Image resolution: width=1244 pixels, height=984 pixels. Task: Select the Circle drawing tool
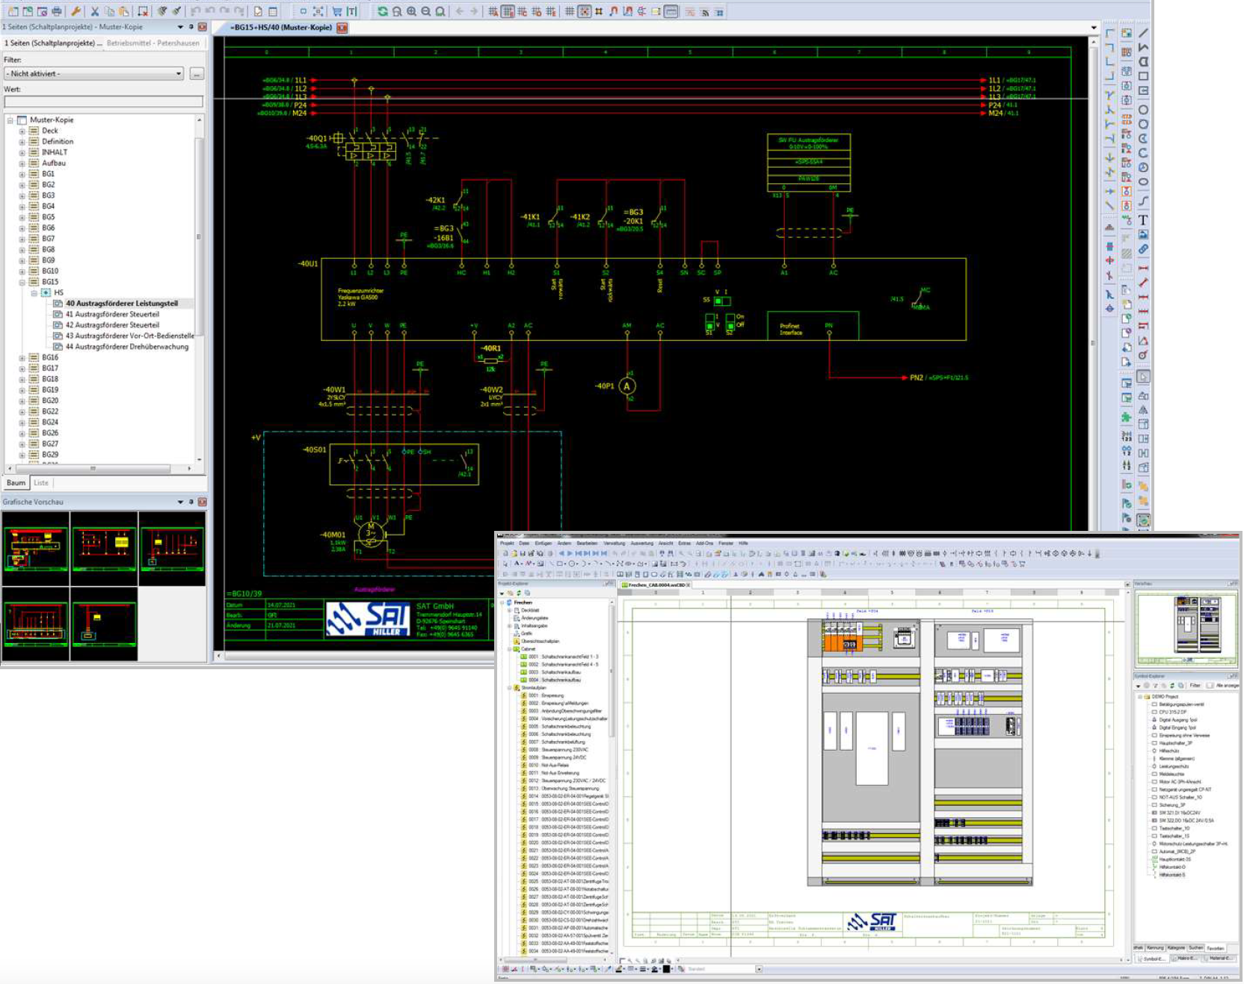[x=1143, y=110]
